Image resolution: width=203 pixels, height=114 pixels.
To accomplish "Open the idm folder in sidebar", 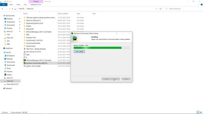I will pyautogui.click(x=8, y=41).
